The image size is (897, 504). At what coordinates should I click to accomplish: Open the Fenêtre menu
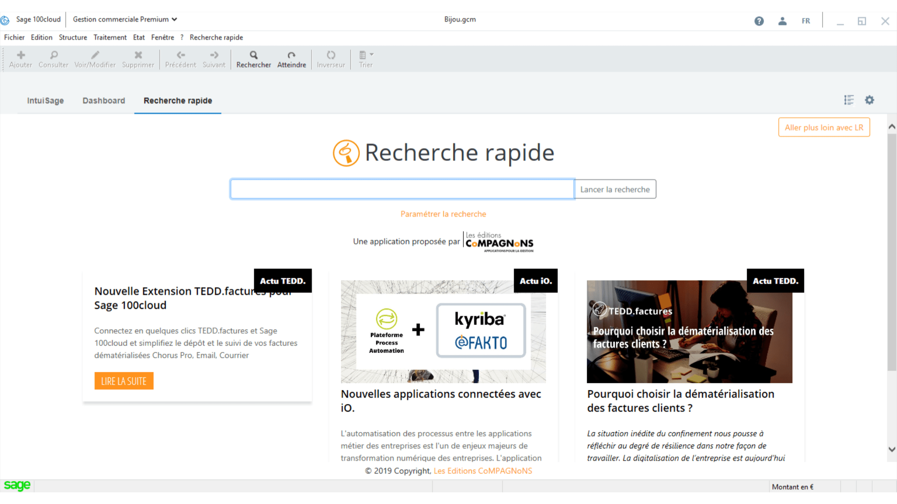point(163,37)
